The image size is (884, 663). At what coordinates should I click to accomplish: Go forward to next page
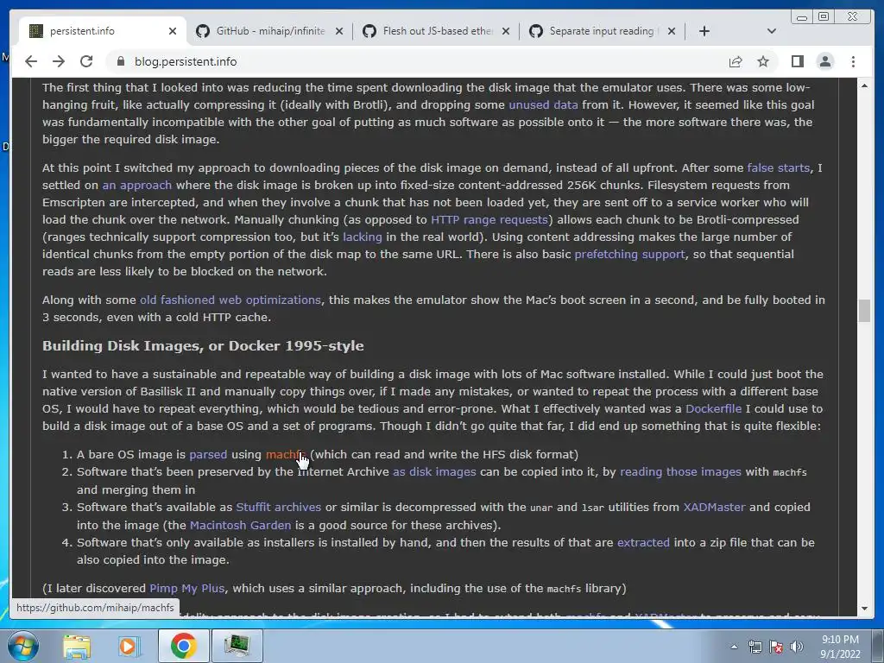(59, 61)
